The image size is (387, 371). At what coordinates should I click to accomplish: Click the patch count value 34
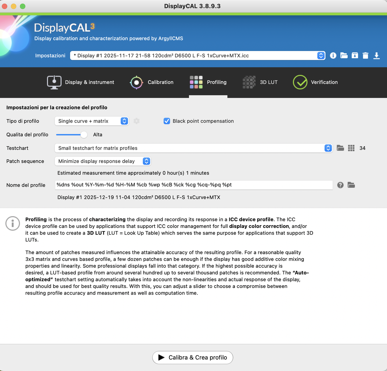pyautogui.click(x=363, y=148)
